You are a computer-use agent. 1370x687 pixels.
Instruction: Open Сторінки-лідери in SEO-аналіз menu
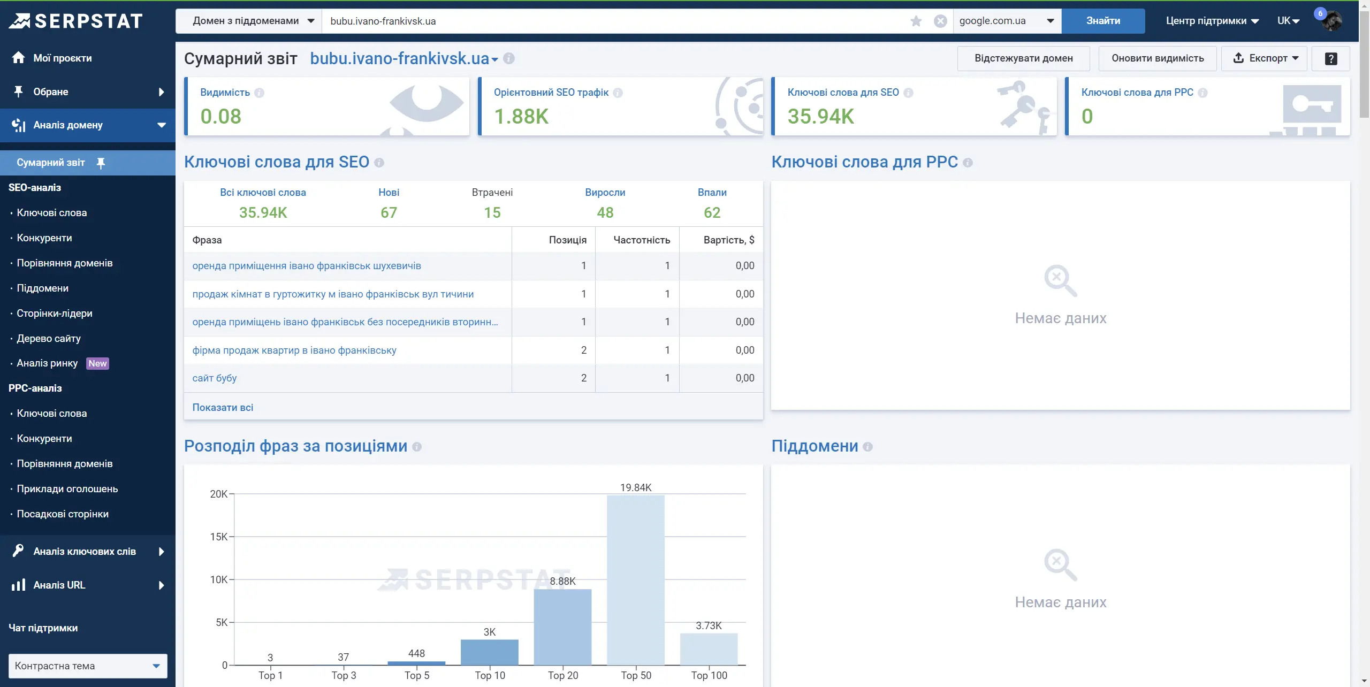tap(55, 314)
